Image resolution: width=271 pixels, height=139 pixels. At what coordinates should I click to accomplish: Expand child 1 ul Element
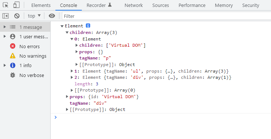point(72,71)
